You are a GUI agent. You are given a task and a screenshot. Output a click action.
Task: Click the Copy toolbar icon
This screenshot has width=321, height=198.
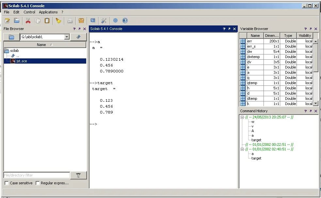(38, 21)
